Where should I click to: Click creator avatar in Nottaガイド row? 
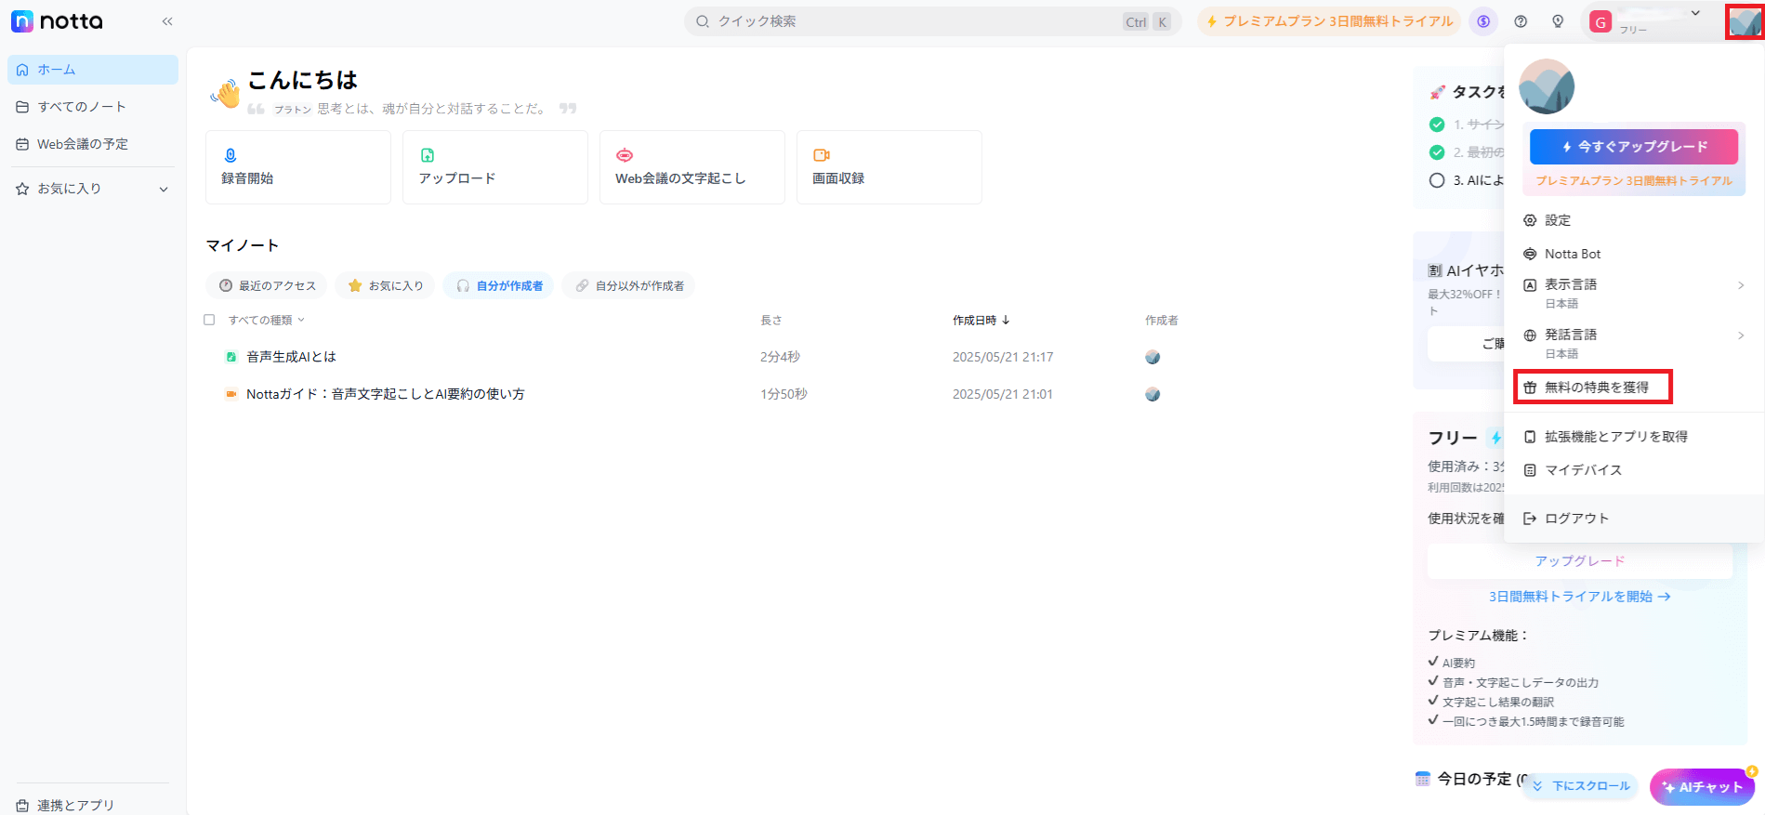[1153, 394]
